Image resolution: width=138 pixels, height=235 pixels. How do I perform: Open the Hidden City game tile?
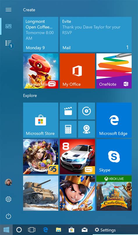tap(41, 157)
